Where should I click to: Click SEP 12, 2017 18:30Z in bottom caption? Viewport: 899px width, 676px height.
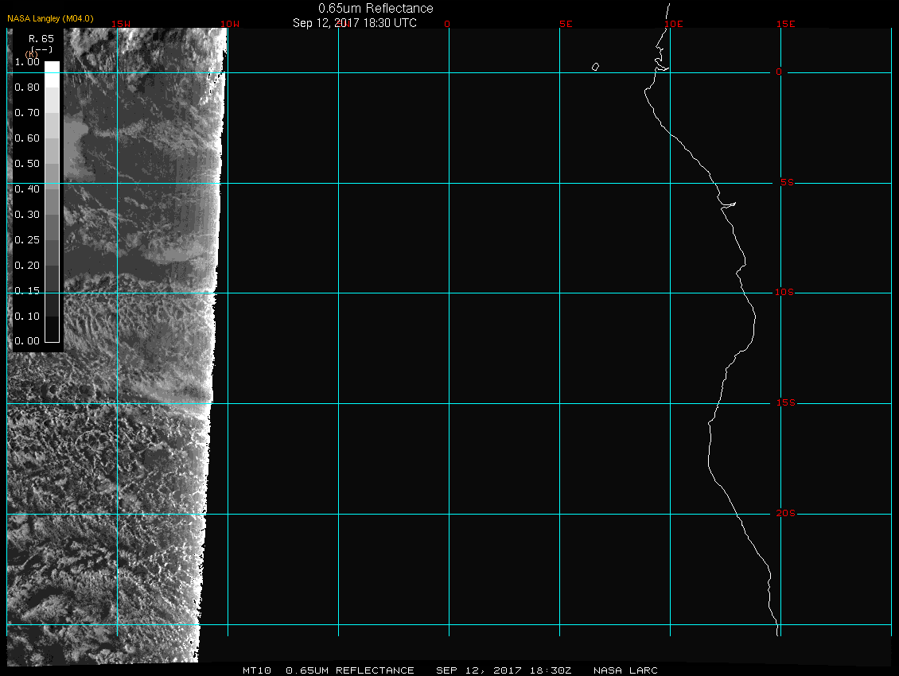(504, 670)
